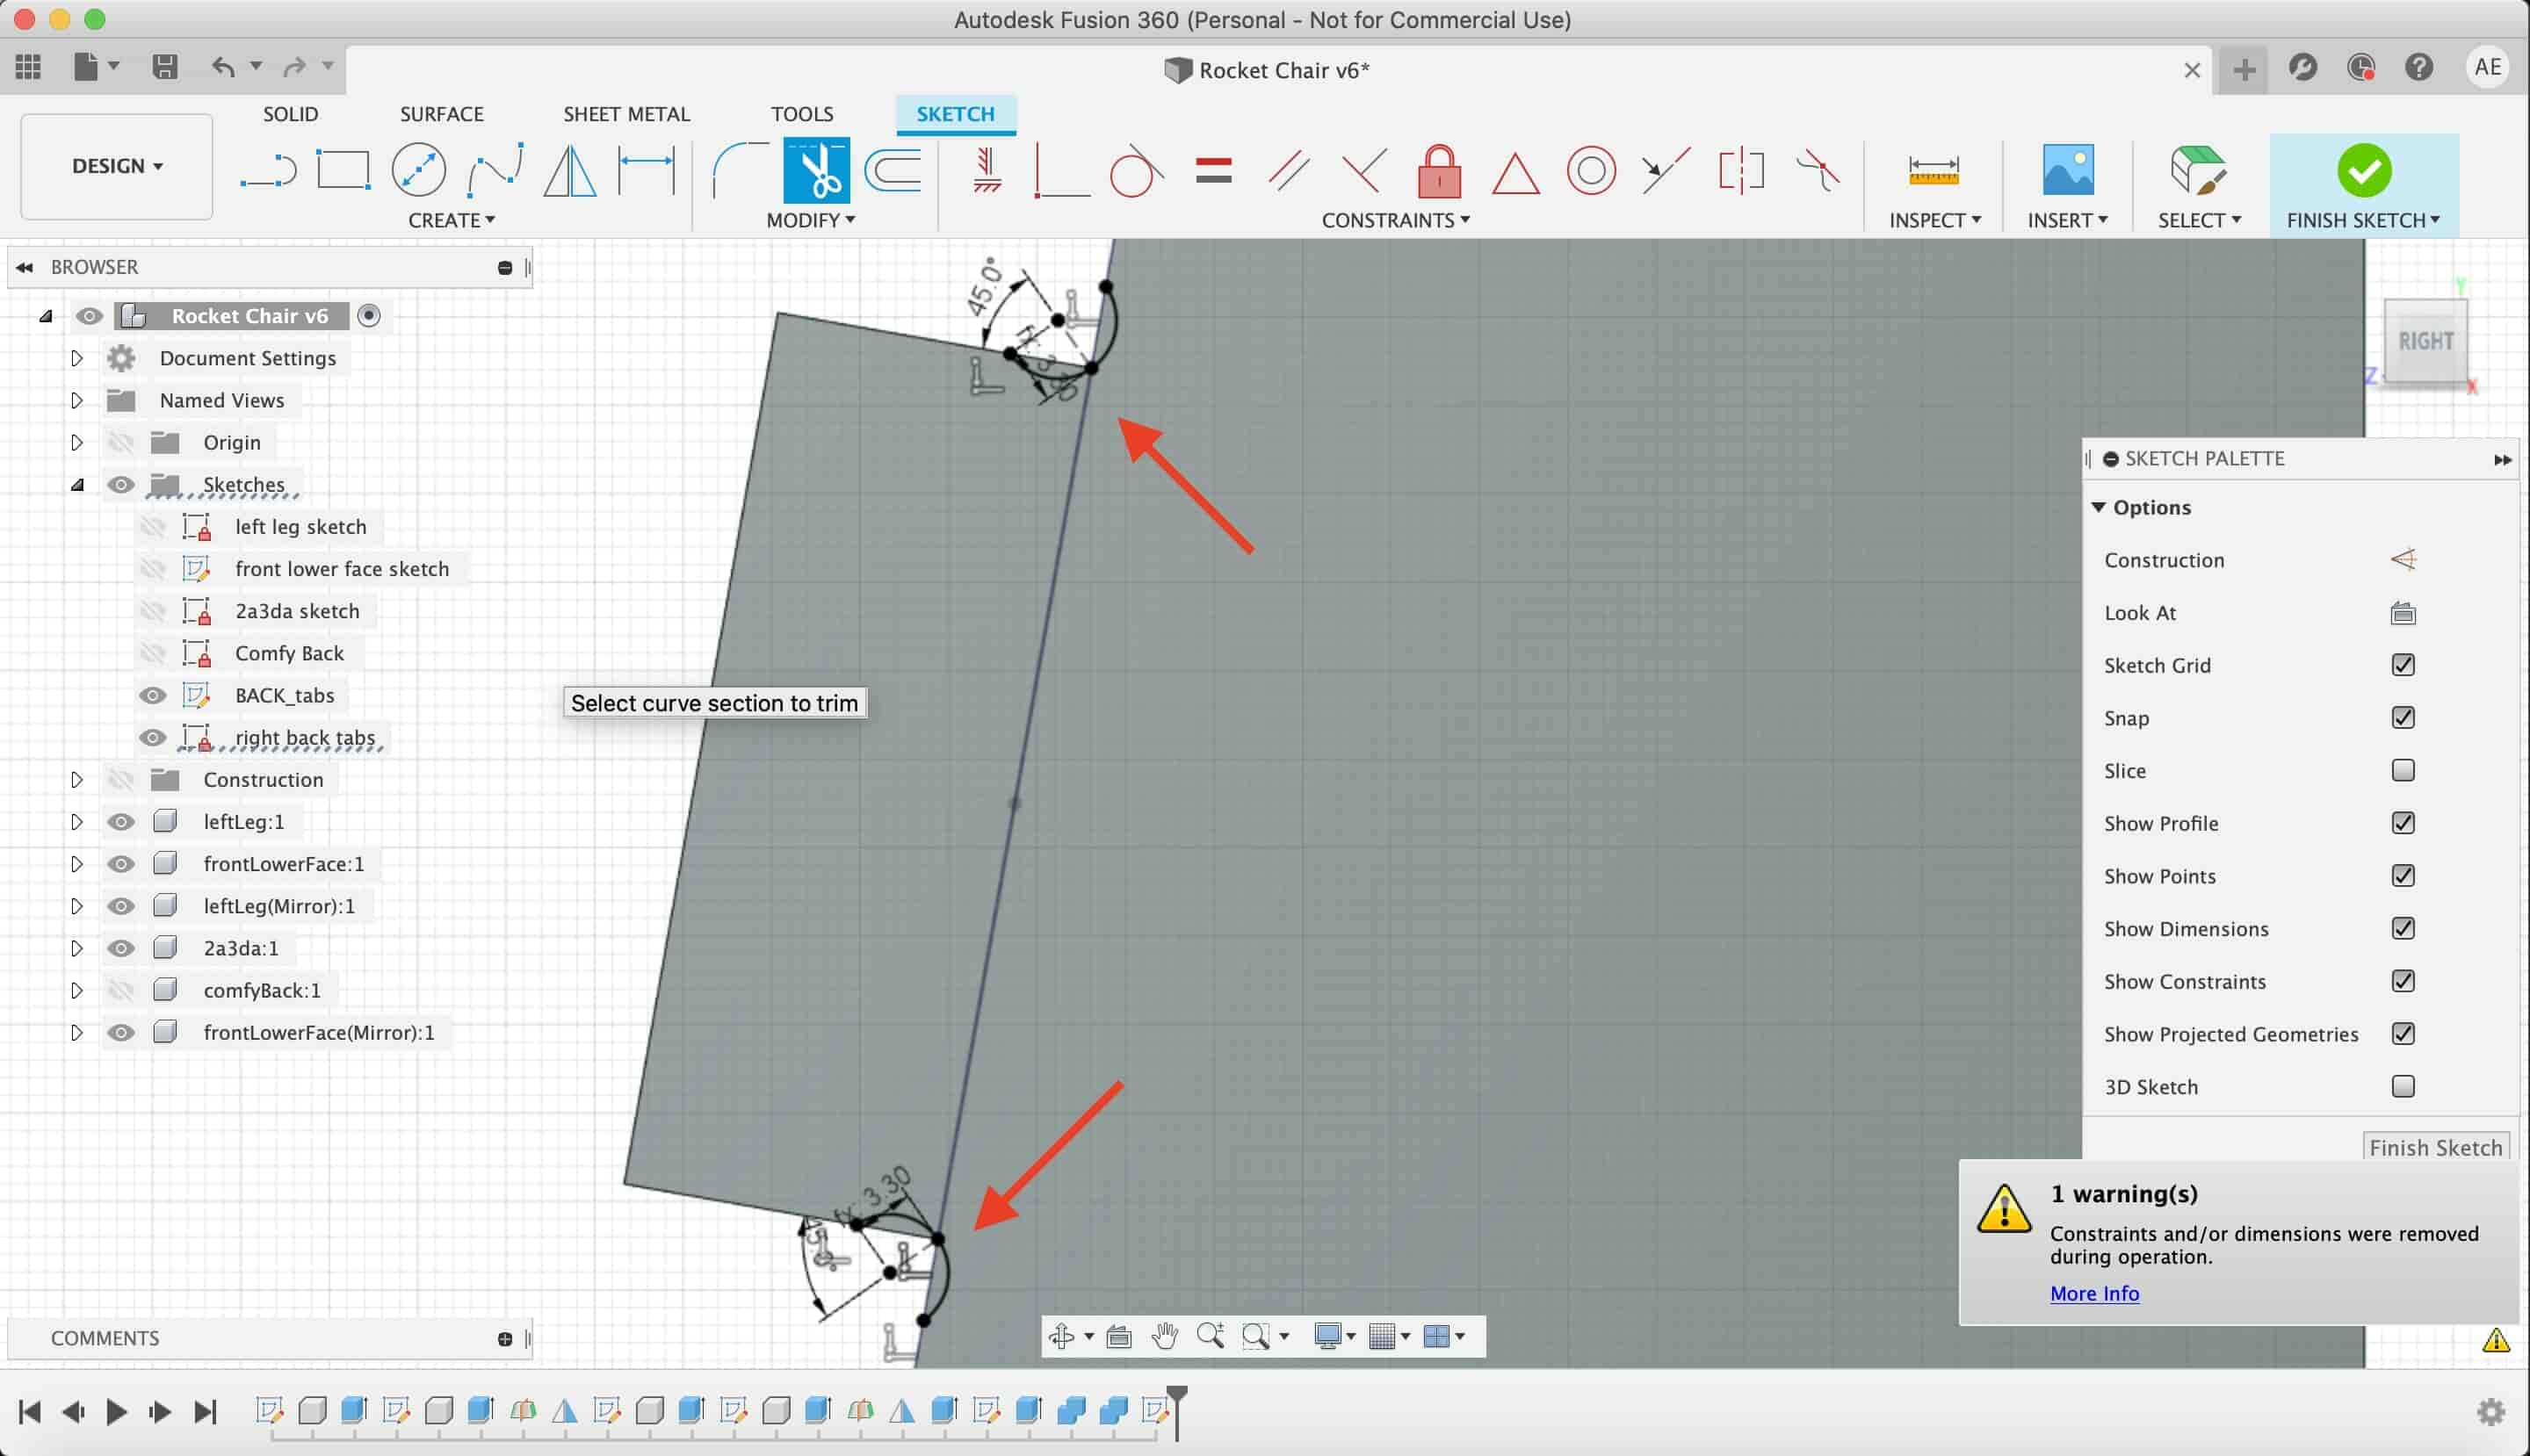Click the Measure ruler icon
This screenshot has width=2530, height=1456.
pos(1933,170)
